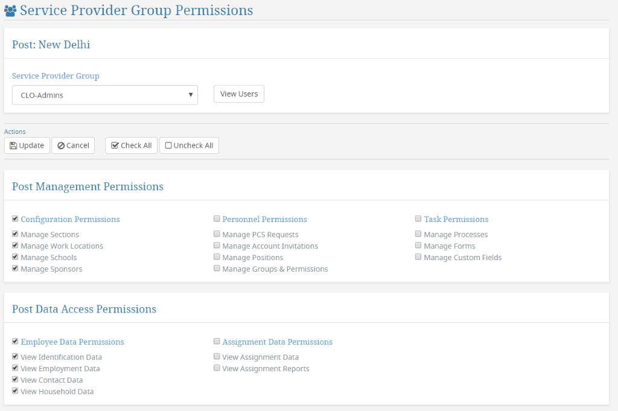Open the Service Provider Group dropdown
Viewport: 618px width, 411px height.
pyautogui.click(x=105, y=95)
